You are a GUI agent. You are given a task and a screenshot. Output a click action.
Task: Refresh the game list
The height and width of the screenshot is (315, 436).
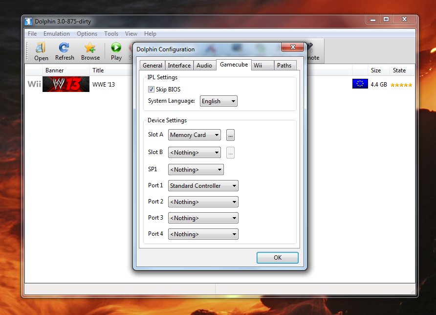point(64,51)
